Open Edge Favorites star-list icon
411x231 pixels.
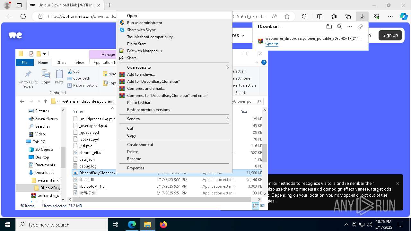[x=334, y=16]
